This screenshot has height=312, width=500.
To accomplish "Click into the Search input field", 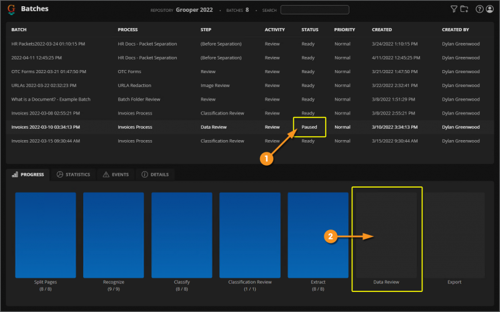I will (314, 9).
